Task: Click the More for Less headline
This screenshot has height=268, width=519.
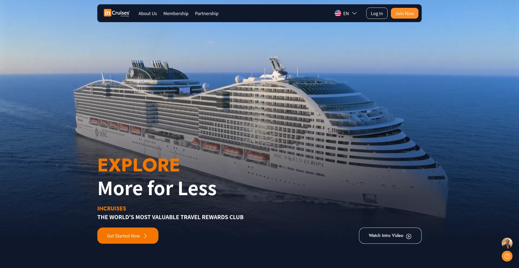Action: [x=157, y=188]
